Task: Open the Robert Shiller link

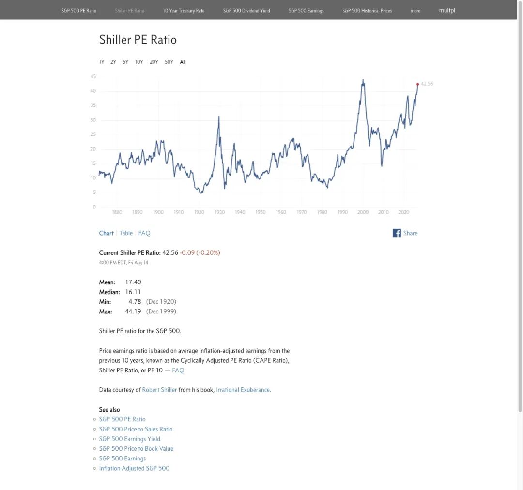Action: [x=159, y=390]
